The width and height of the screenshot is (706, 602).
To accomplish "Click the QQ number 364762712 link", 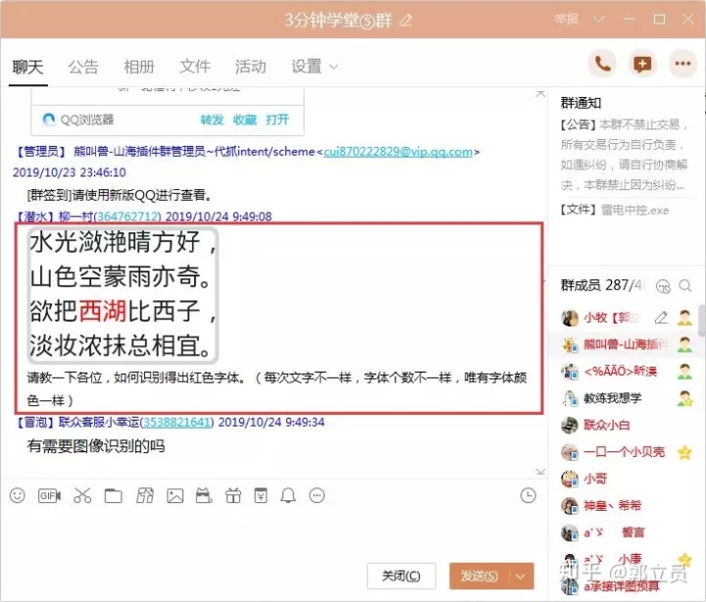I will click(x=126, y=217).
